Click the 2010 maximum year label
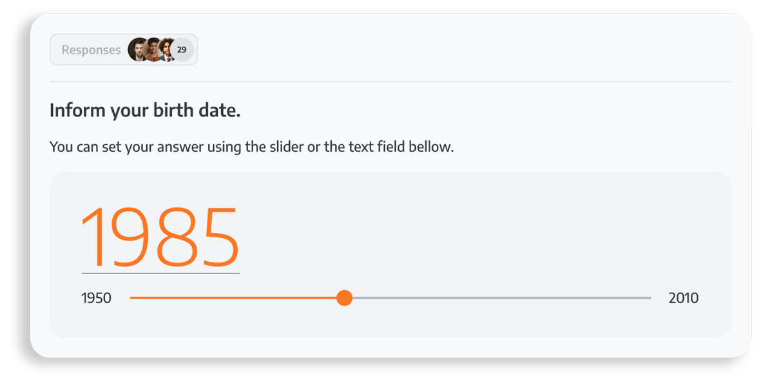Viewport: 781px width, 375px height. [684, 298]
